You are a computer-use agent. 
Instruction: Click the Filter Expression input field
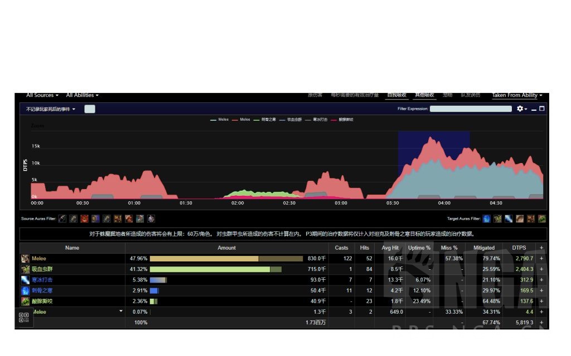click(471, 108)
